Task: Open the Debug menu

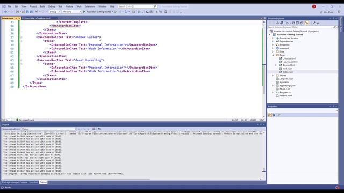Action: [x=52, y=6]
